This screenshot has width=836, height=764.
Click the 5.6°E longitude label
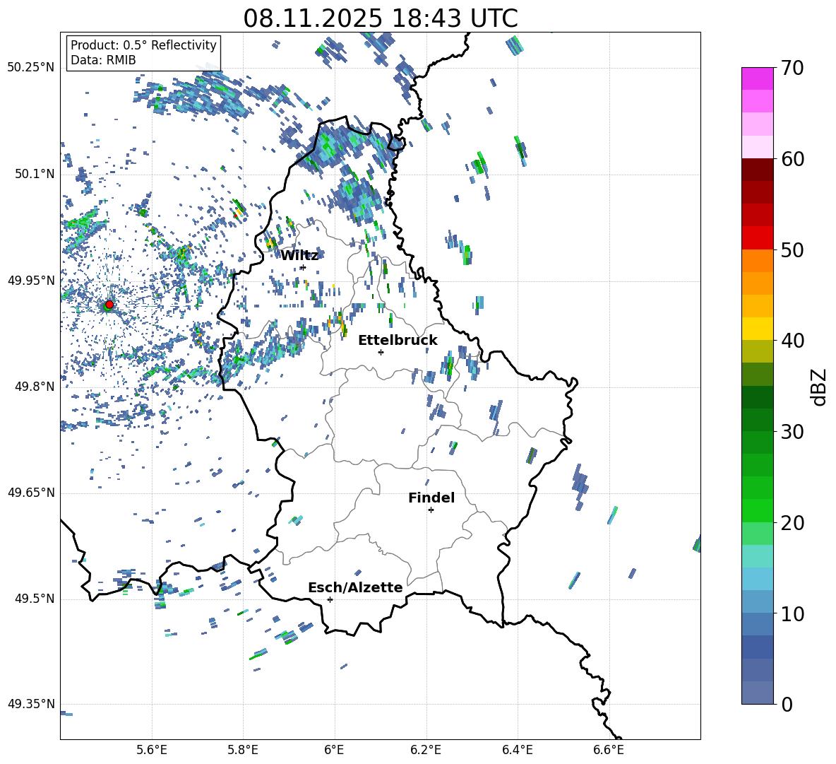coord(152,750)
